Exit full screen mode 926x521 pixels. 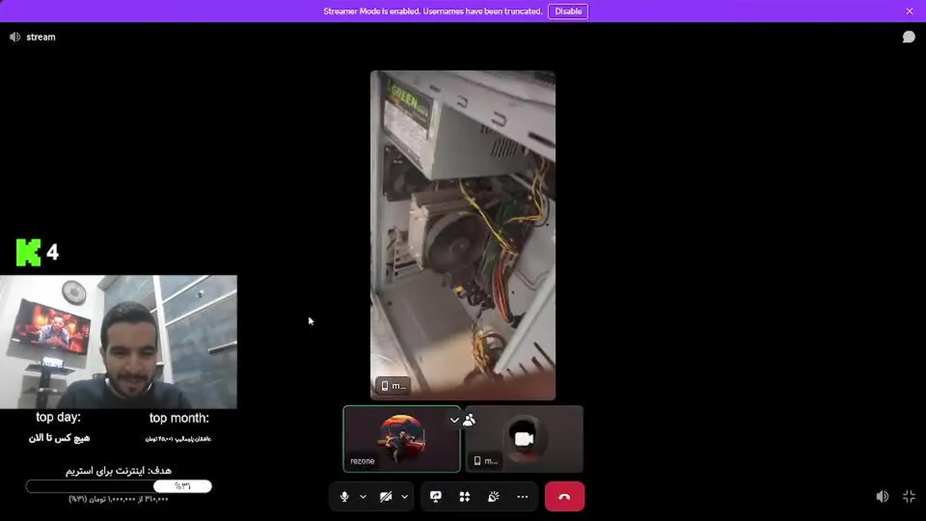[x=909, y=496]
